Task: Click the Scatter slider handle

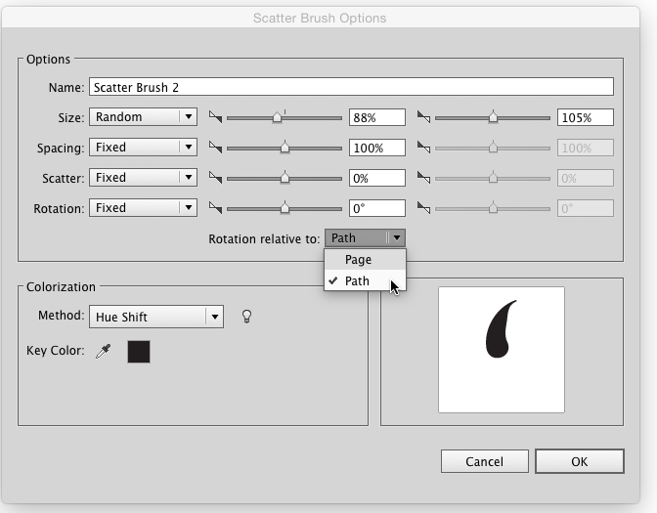Action: pyautogui.click(x=285, y=178)
